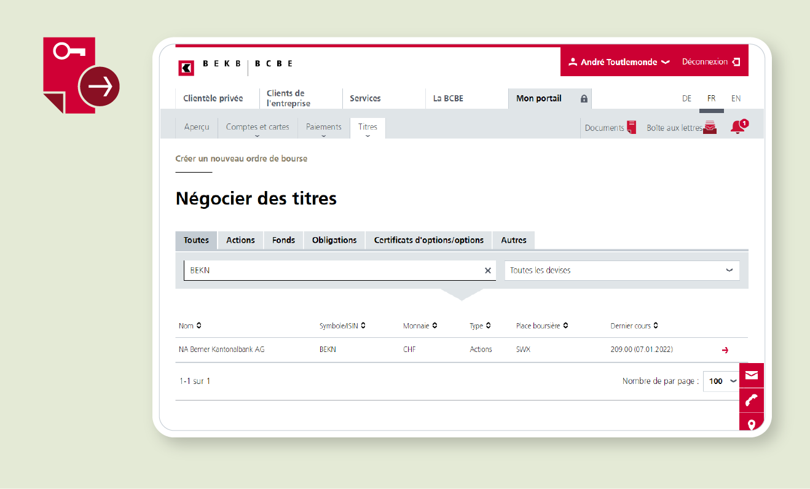Open results per page dropdown
The image size is (810, 489).
point(721,381)
